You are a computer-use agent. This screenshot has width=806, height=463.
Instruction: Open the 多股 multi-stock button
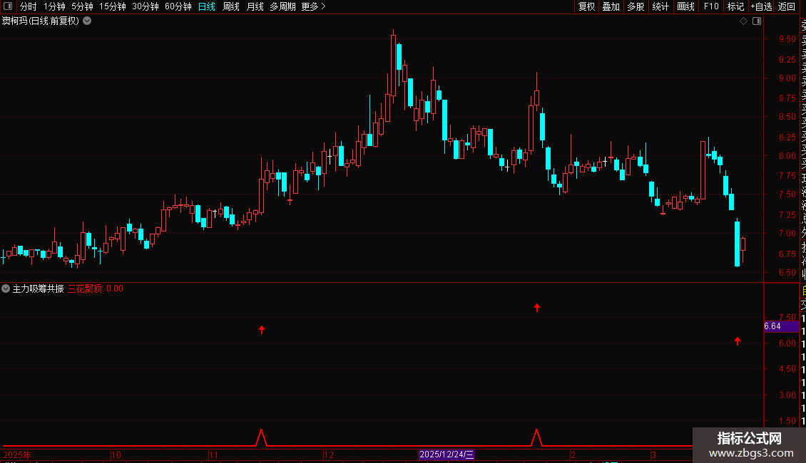[636, 6]
